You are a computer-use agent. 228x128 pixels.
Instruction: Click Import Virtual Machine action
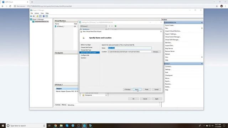point(173,31)
